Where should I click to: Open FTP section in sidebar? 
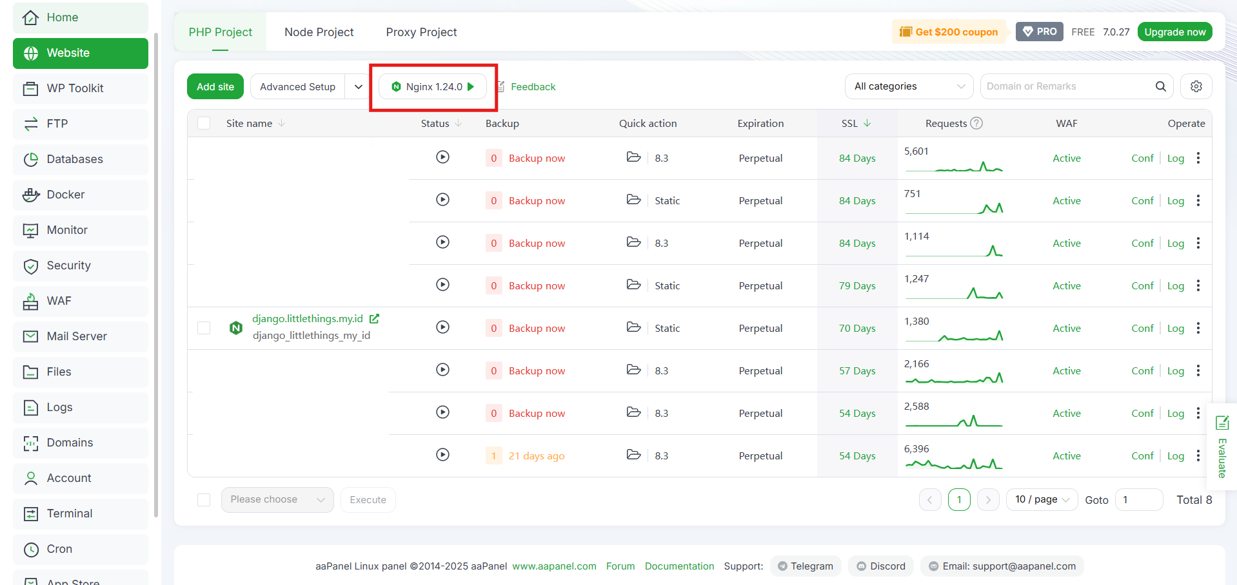(x=81, y=124)
